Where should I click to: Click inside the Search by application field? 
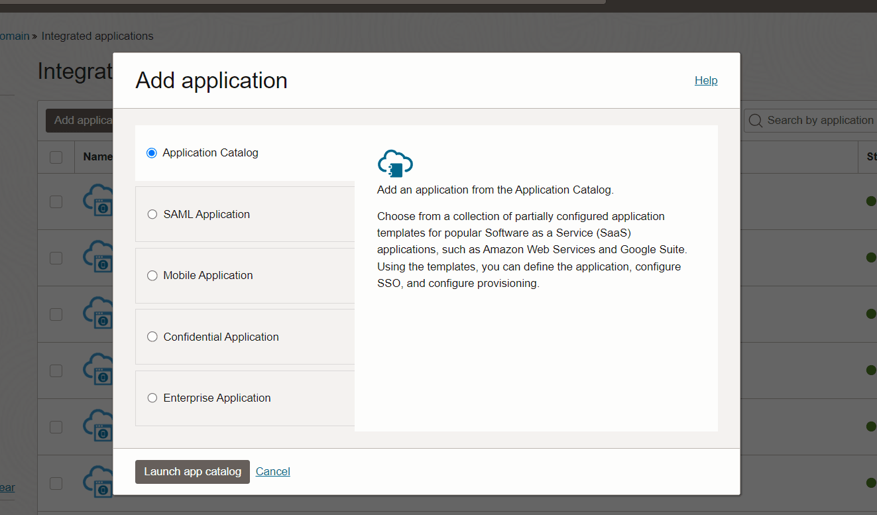pos(815,120)
